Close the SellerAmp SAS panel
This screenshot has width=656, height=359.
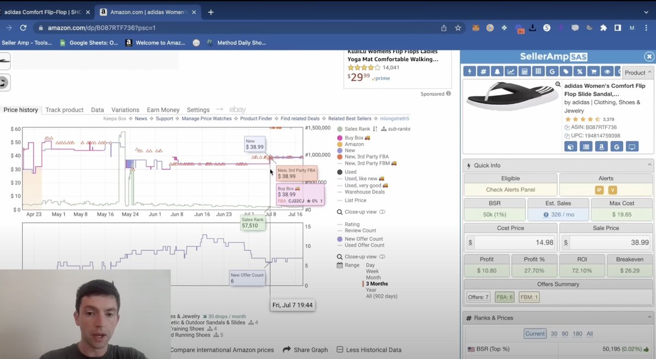click(649, 56)
